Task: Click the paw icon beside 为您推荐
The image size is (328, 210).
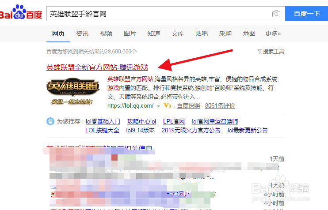Action: point(50,121)
